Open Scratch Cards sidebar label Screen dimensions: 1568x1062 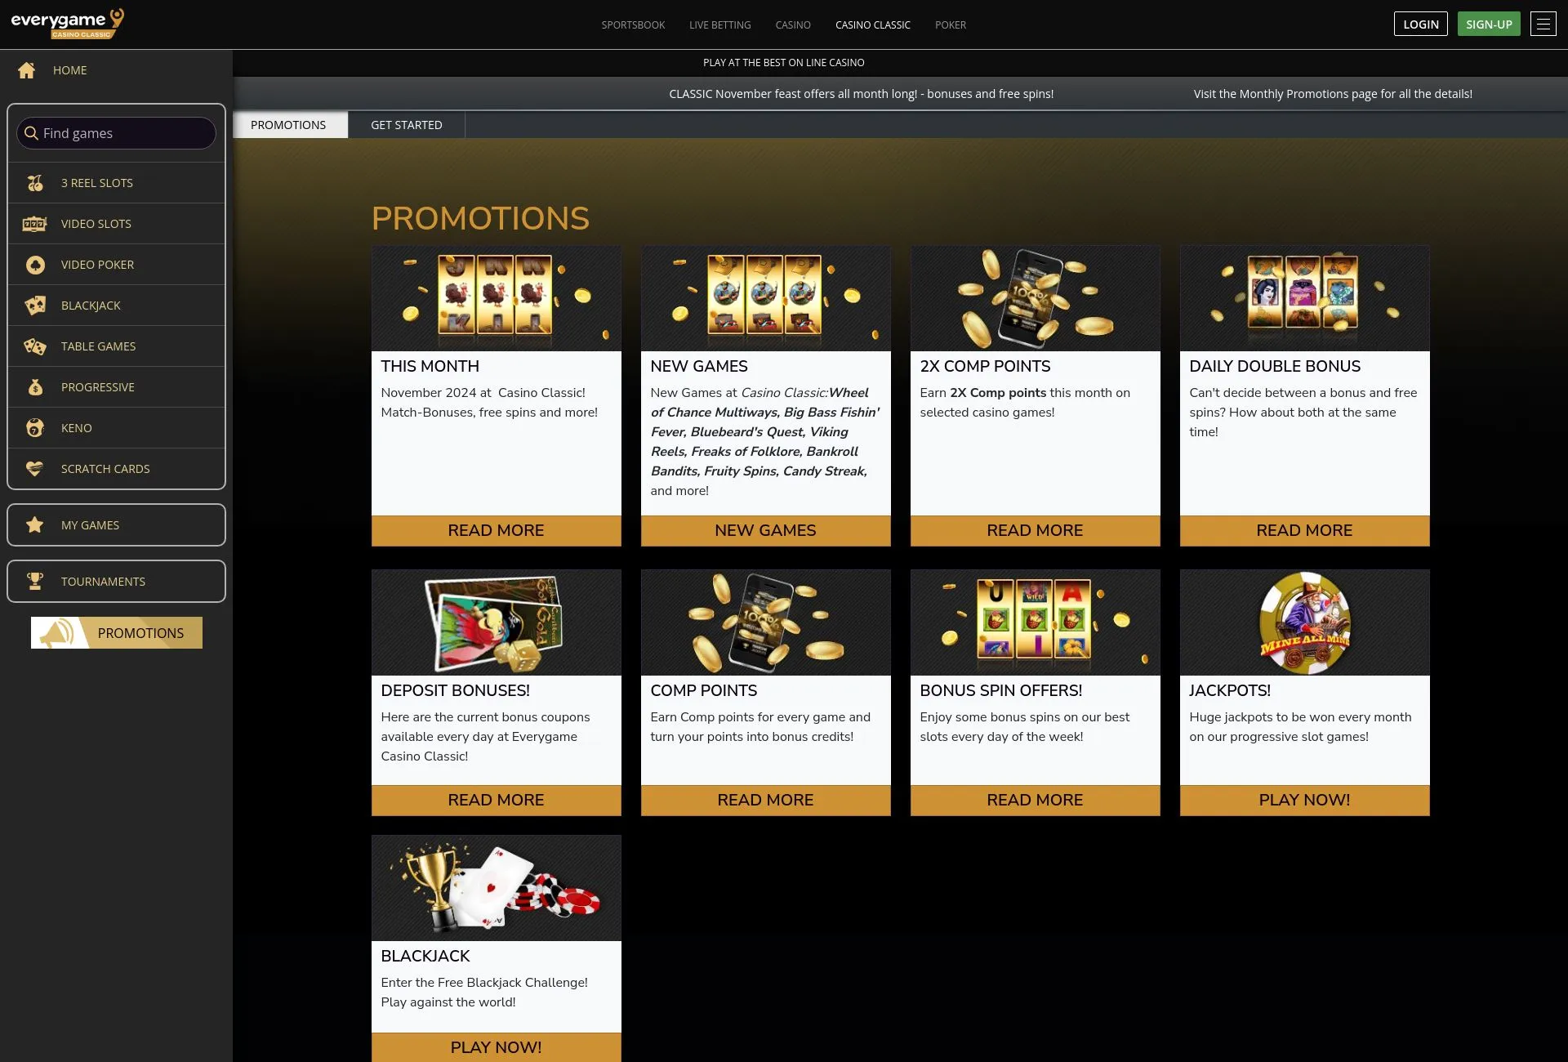pyautogui.click(x=105, y=469)
